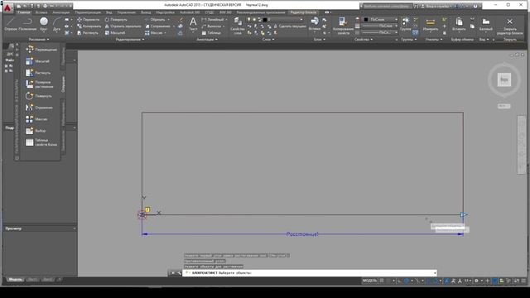Choose Повернуть action in block palette
This screenshot has height=298, width=530.
pyautogui.click(x=39, y=96)
